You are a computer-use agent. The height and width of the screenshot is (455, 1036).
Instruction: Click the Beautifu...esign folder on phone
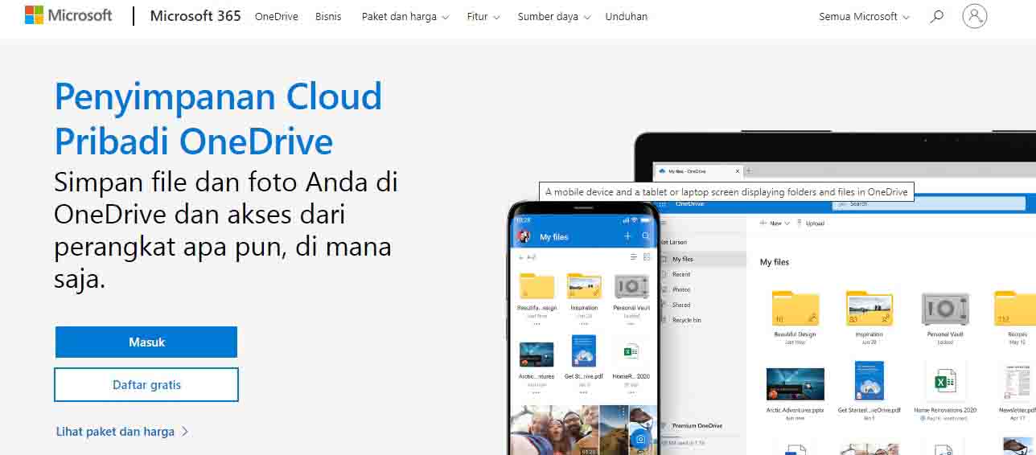(x=536, y=286)
